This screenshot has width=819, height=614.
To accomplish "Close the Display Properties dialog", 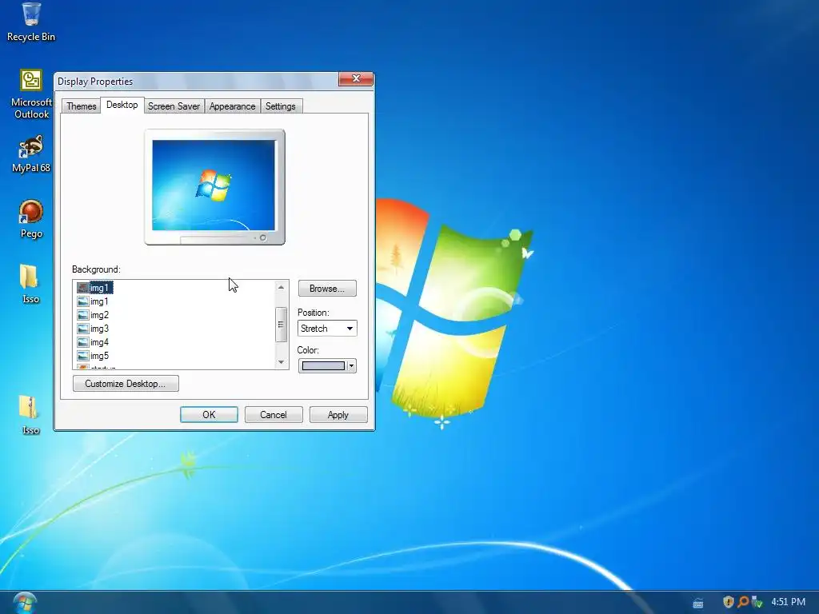I will (356, 78).
